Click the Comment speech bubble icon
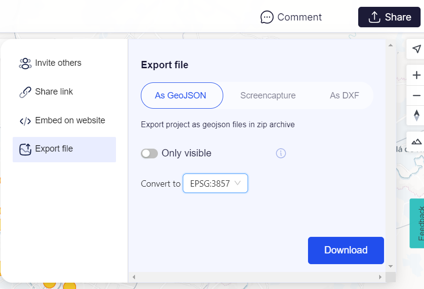Image resolution: width=424 pixels, height=289 pixels. click(267, 17)
